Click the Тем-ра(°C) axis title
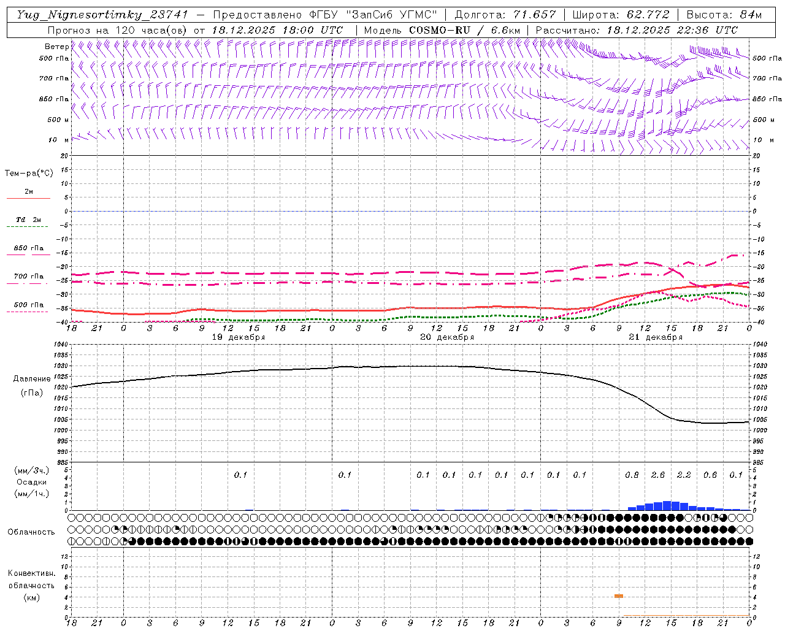 coord(29,174)
